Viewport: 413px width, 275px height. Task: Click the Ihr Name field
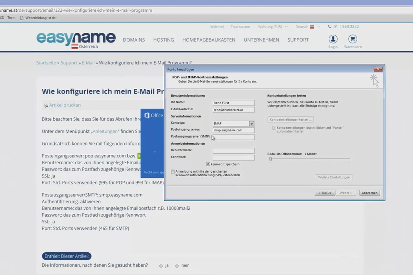coord(234,103)
